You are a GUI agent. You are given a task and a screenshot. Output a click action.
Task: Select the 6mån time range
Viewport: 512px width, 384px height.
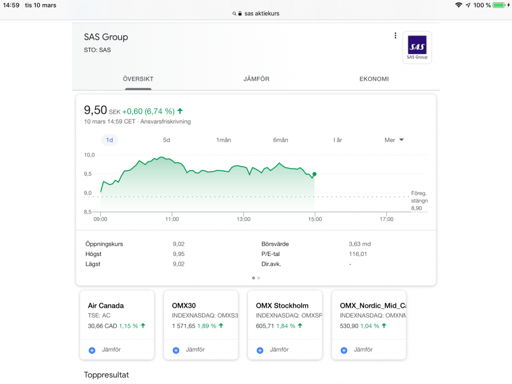click(x=280, y=140)
